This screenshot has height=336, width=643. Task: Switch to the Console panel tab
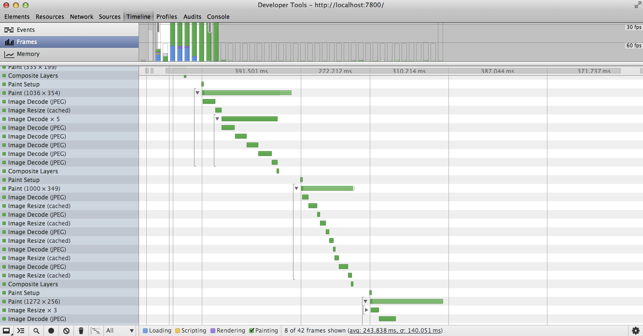click(x=218, y=16)
